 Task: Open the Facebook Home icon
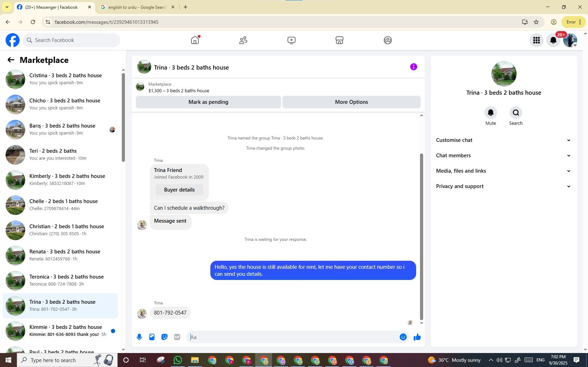coord(195,40)
